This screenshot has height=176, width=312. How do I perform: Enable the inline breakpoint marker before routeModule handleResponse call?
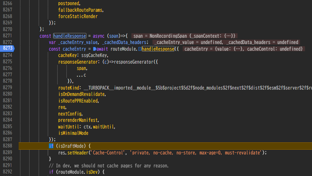[x=140, y=49]
